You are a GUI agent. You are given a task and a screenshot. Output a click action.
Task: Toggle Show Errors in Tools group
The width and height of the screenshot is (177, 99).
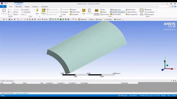(x=105, y=15)
